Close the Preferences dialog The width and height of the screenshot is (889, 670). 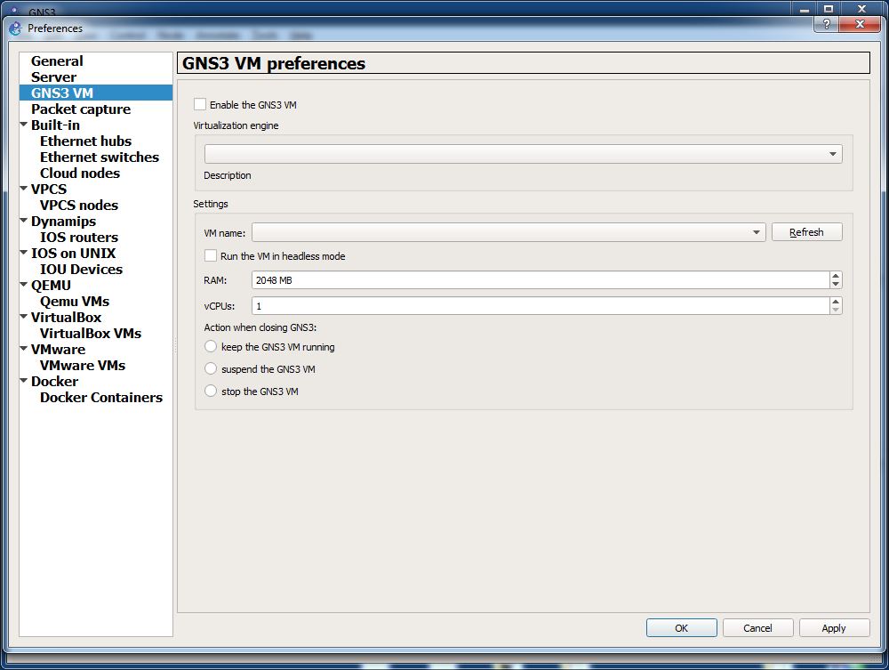point(860,24)
